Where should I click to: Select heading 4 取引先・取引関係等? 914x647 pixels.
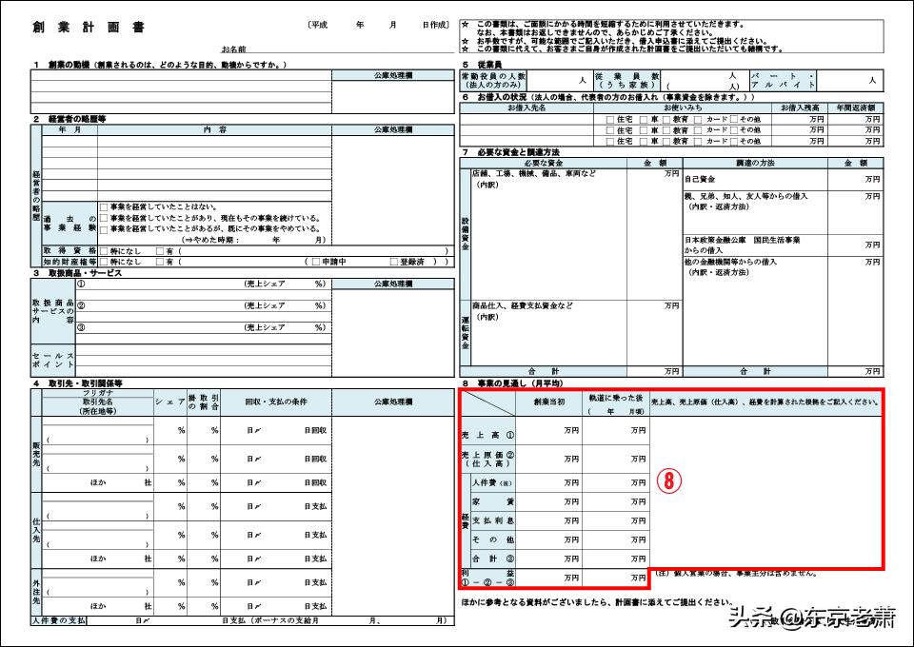click(77, 383)
